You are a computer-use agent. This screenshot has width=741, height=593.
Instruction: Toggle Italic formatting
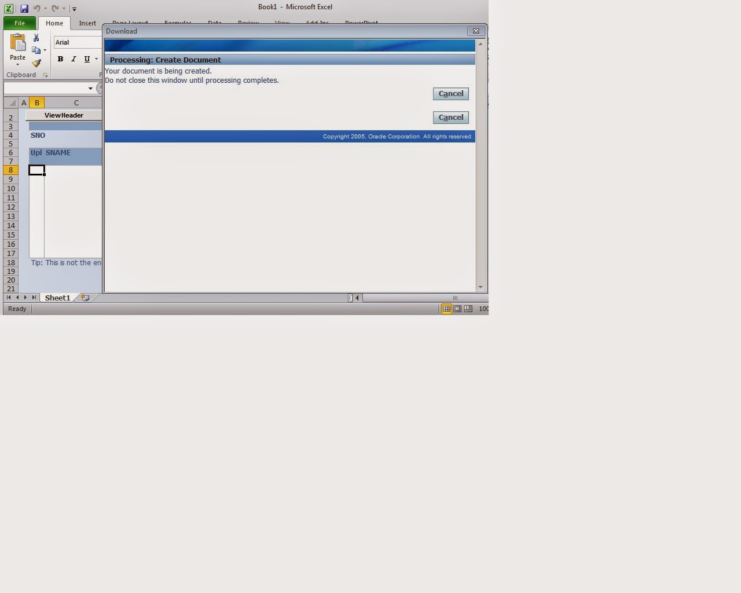74,58
